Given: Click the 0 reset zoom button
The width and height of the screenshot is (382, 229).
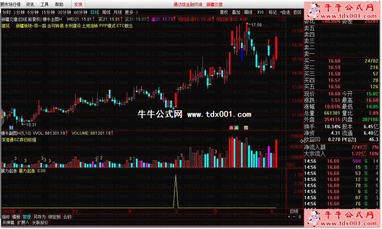Looking at the screenshot, I should pos(300,217).
